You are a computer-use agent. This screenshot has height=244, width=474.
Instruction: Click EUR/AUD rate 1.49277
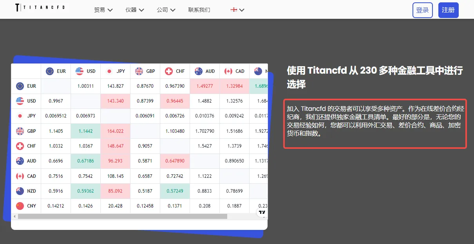click(x=205, y=86)
